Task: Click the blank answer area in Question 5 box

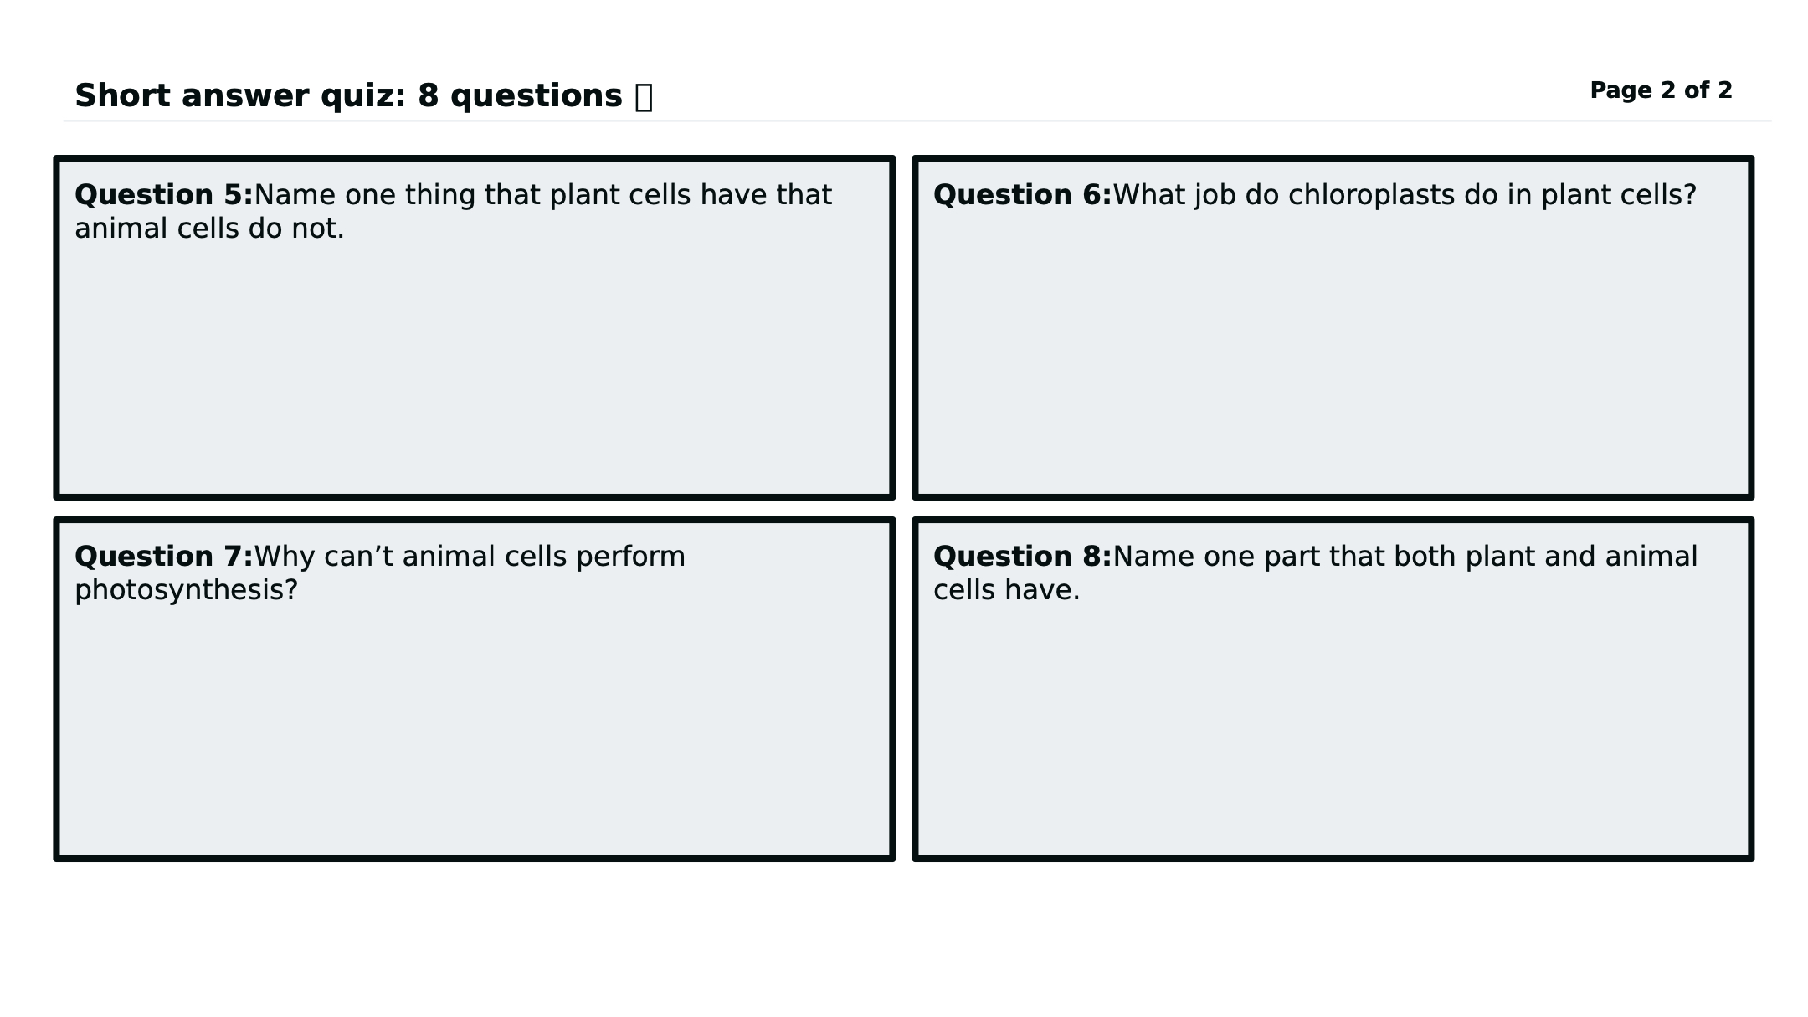Action: [x=475, y=368]
